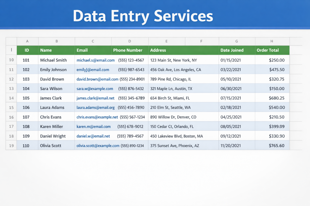This screenshot has height=206, width=310.
Task: Click the Date Joined header cell
Action: (232, 50)
